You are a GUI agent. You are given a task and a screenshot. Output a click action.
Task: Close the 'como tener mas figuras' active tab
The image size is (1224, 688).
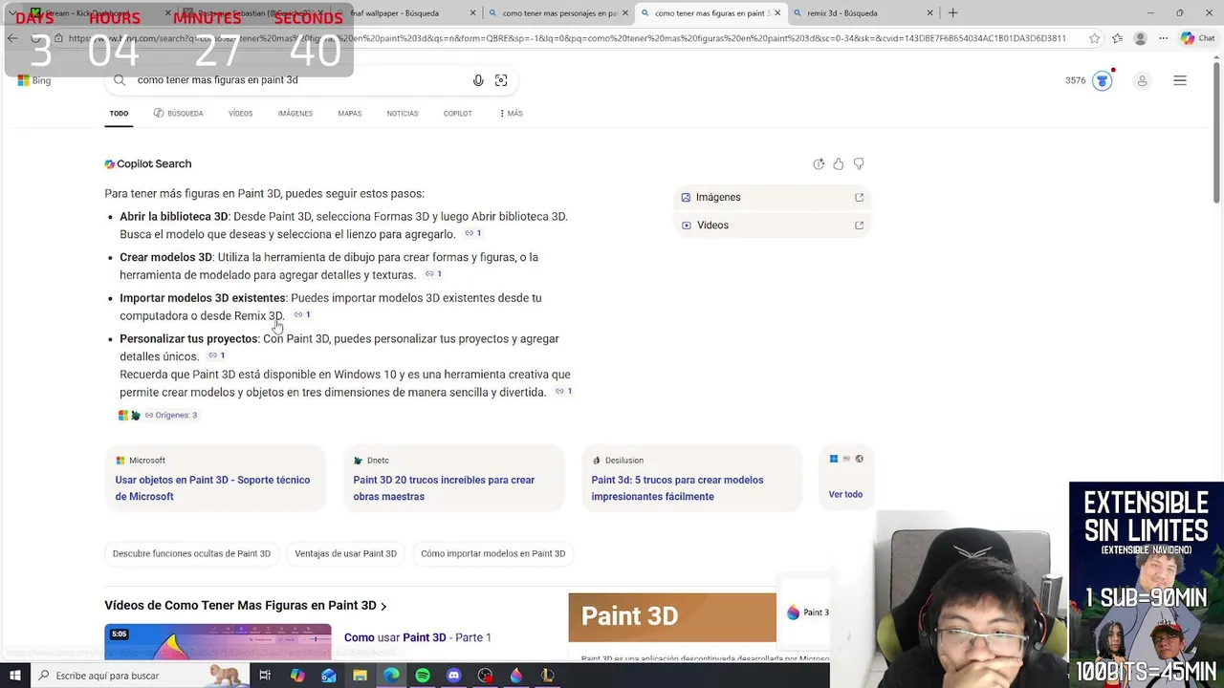[776, 13]
